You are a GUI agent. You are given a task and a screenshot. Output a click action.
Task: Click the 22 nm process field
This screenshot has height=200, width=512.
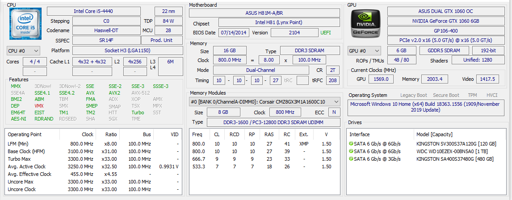(x=168, y=11)
